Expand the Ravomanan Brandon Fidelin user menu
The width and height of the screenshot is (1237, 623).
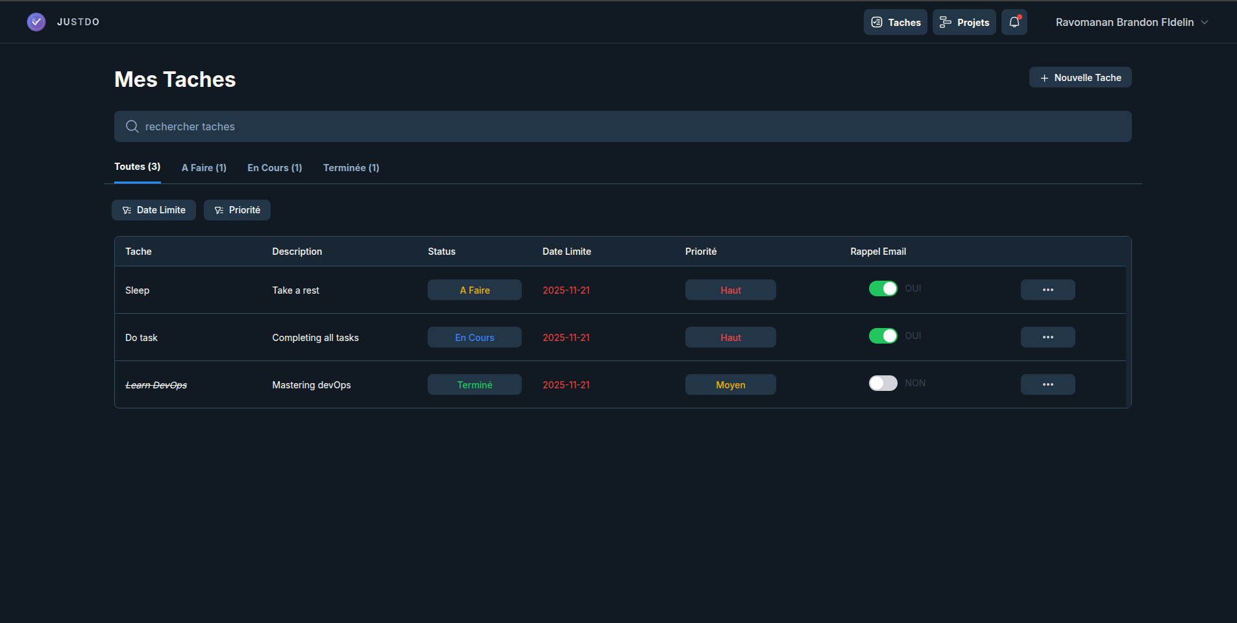pyautogui.click(x=1131, y=22)
